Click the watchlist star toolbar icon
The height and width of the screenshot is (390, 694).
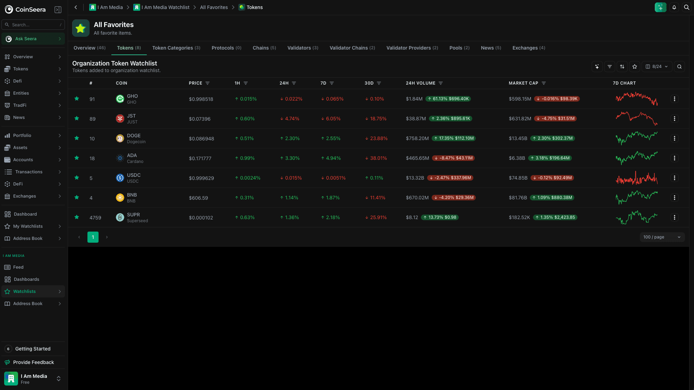coord(635,67)
